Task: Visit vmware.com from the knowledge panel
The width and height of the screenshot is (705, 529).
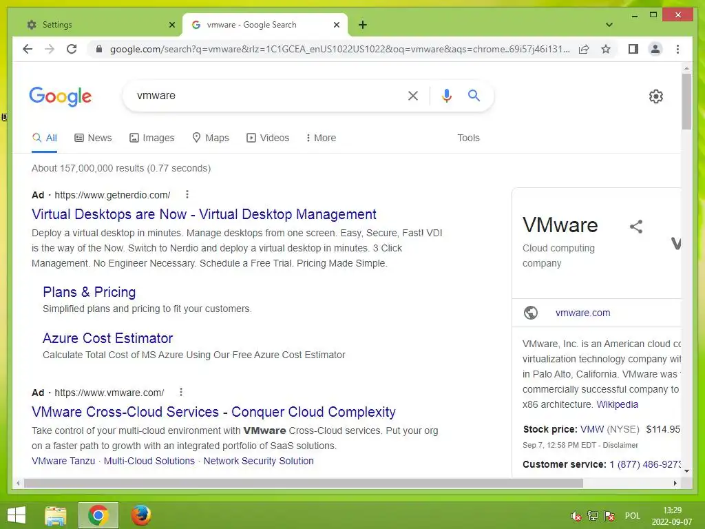Action: coord(582,313)
